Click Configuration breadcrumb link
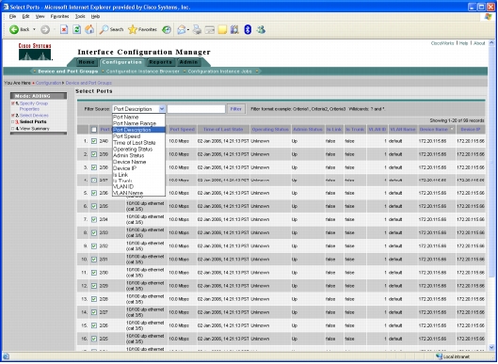498x364 pixels. click(48, 83)
